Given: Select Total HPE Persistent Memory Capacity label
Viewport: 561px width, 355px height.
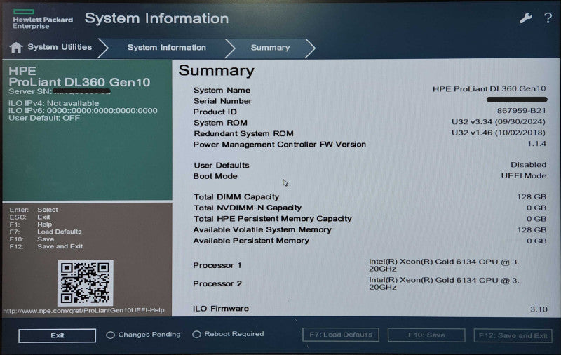Looking at the screenshot, I should click(273, 219).
